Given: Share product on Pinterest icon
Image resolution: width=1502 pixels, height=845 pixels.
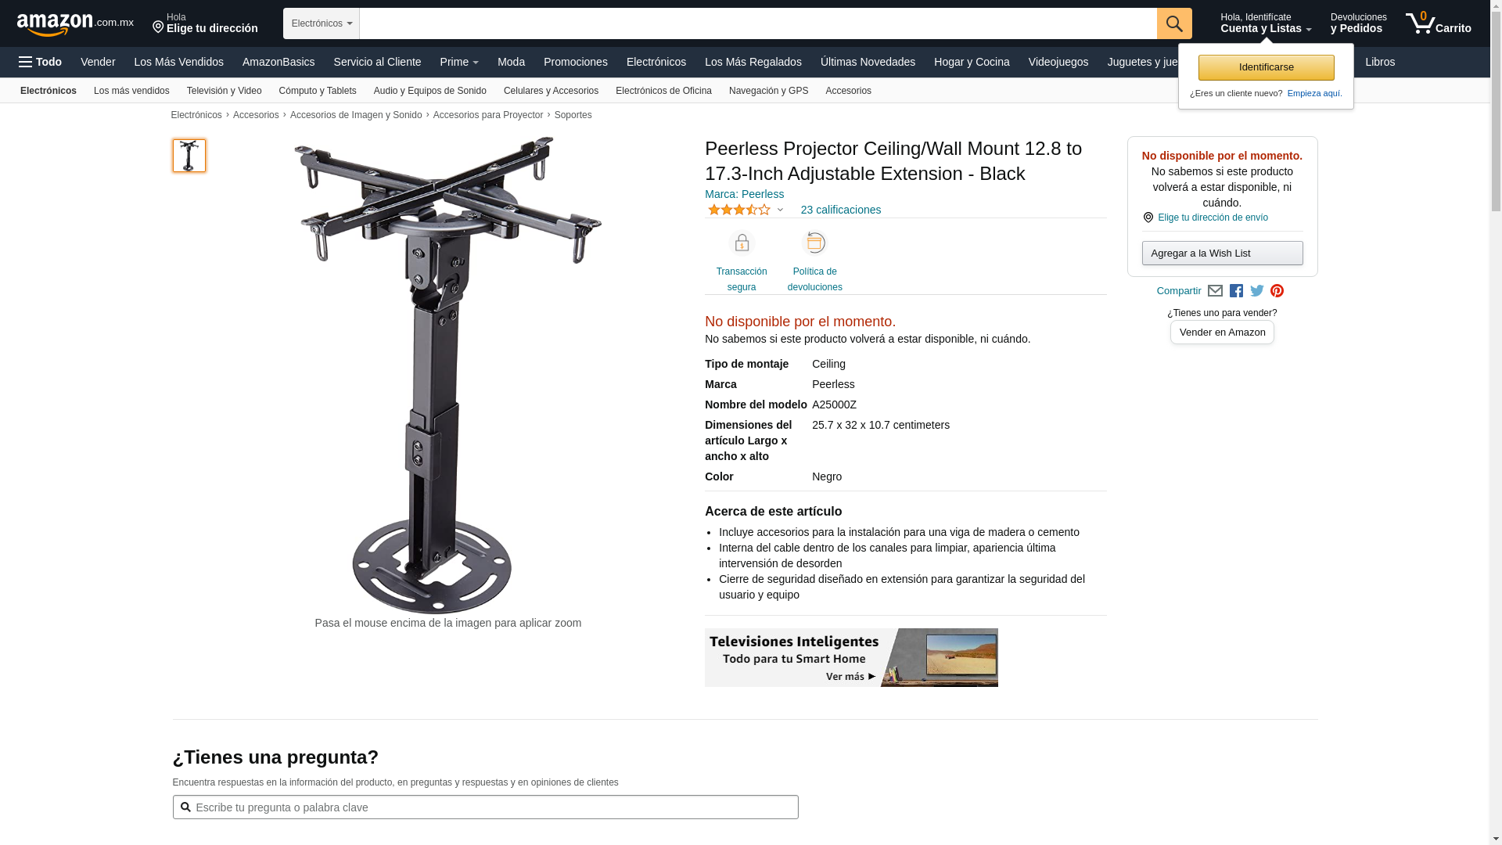Looking at the screenshot, I should (x=1277, y=291).
